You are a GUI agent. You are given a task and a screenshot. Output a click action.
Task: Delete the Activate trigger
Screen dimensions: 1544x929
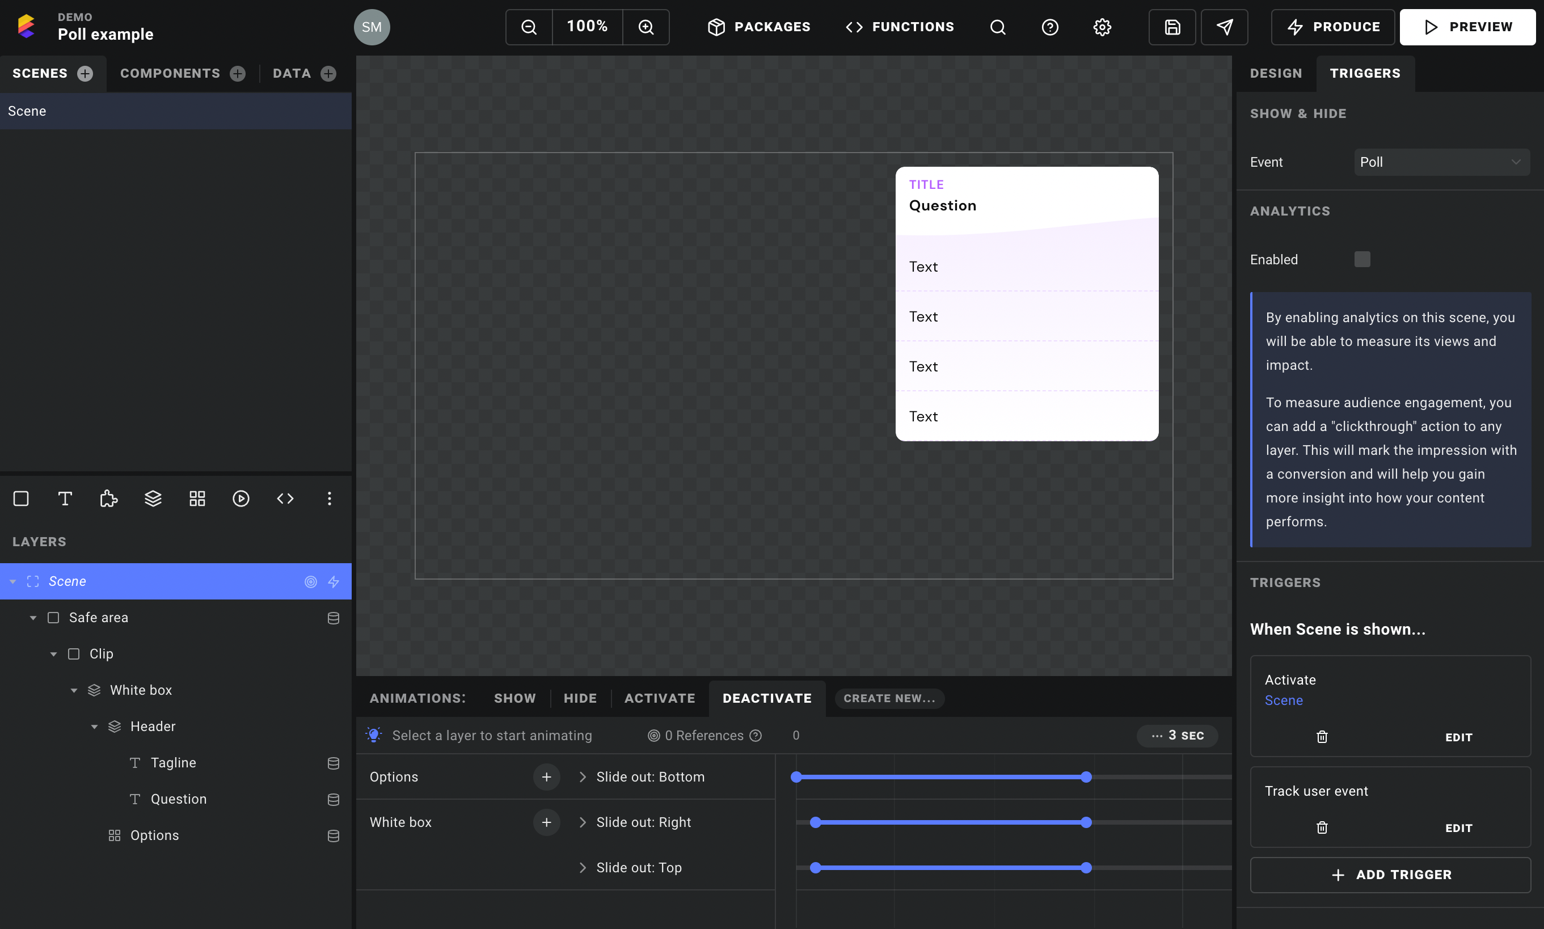(x=1322, y=737)
